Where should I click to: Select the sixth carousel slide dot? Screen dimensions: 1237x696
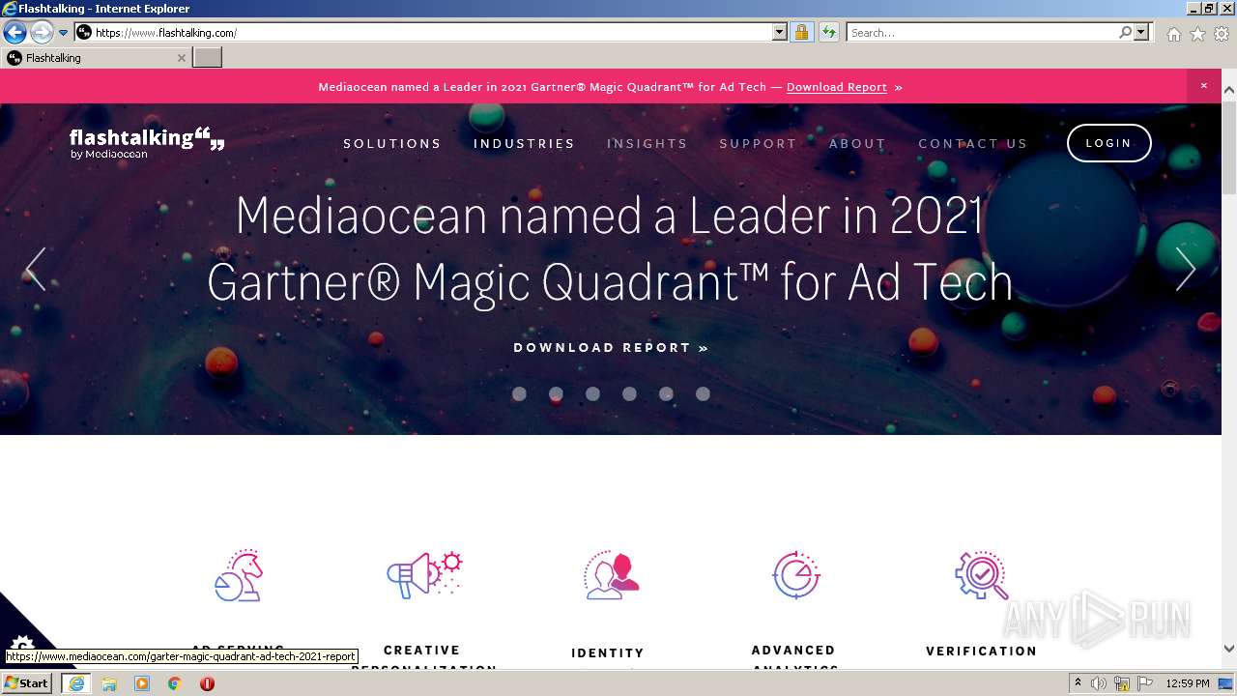pyautogui.click(x=703, y=393)
